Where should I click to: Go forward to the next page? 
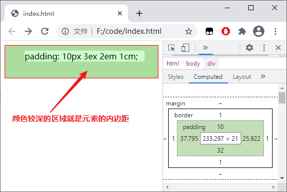(x=28, y=31)
